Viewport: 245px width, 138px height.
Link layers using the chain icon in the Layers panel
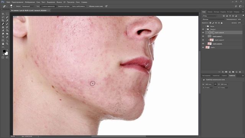219,72
